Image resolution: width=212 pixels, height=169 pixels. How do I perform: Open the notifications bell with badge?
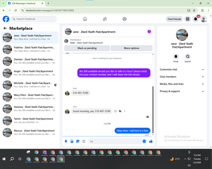[196, 19]
